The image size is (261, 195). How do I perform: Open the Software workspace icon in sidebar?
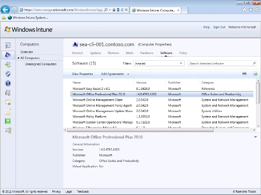pyautogui.click(x=8, y=93)
